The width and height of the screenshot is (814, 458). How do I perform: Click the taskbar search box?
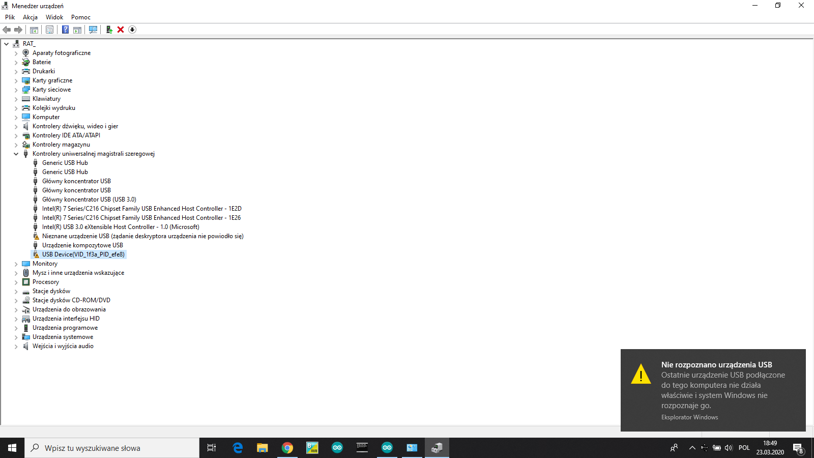pos(112,448)
